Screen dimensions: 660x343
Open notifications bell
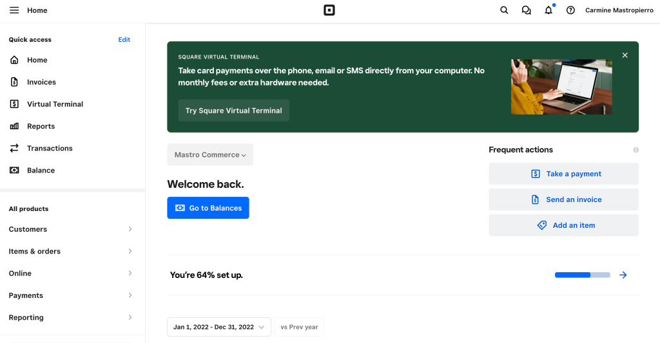(x=548, y=10)
